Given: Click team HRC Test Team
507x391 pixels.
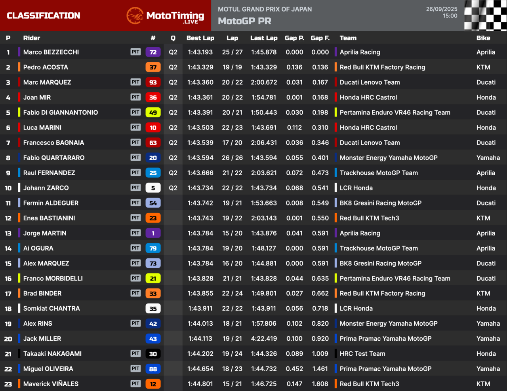Looking at the screenshot, I should point(362,353).
